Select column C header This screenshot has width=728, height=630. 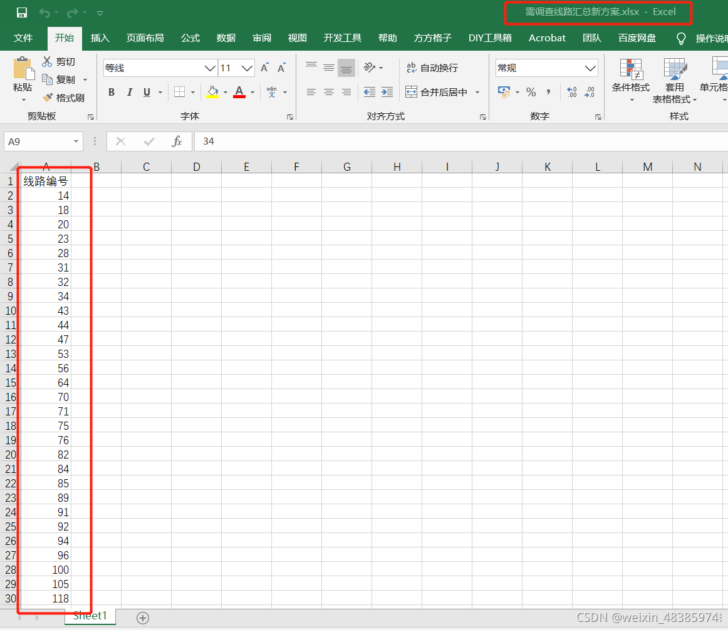(x=146, y=166)
